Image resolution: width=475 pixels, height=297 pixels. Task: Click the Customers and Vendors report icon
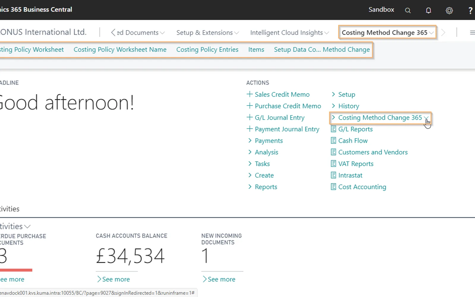pos(333,152)
